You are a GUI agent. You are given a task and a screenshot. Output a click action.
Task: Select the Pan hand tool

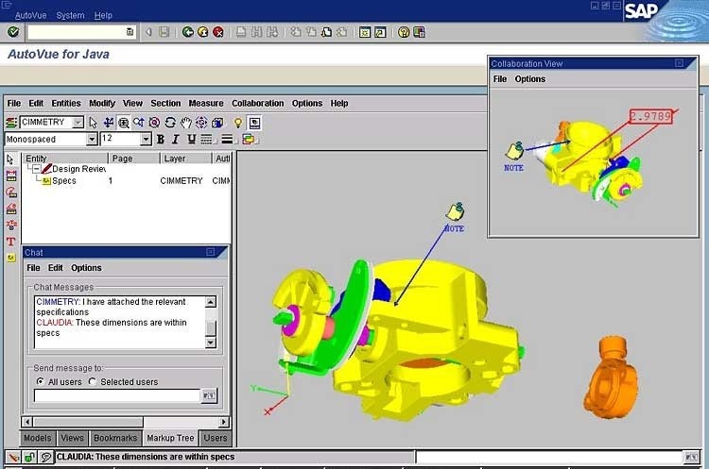click(186, 123)
